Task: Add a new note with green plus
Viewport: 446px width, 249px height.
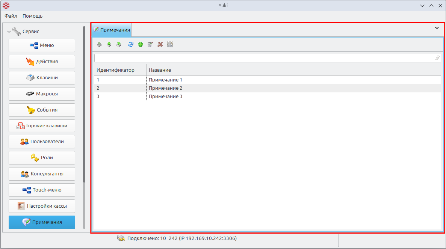Action: tap(141, 44)
